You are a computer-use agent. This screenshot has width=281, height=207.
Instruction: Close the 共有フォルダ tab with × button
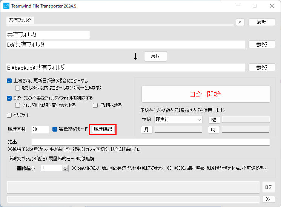tap(240, 22)
